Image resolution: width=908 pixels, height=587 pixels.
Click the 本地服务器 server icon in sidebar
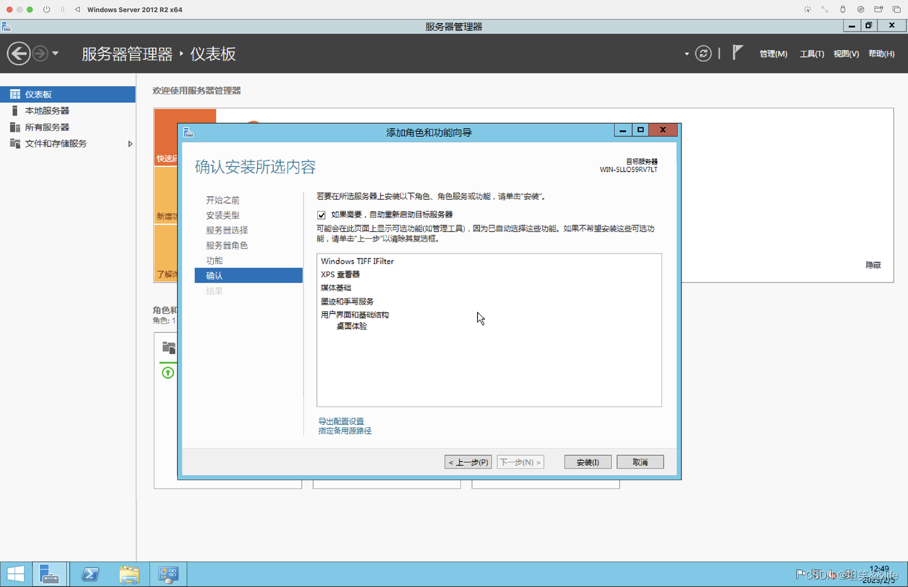coord(15,110)
